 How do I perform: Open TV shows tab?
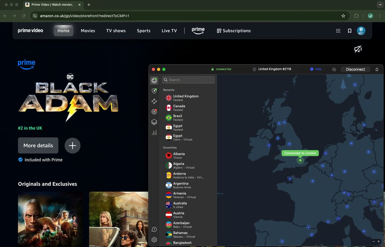tap(116, 31)
